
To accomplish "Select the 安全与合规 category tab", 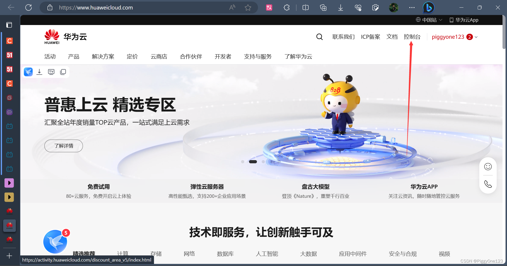I will click(x=403, y=254).
